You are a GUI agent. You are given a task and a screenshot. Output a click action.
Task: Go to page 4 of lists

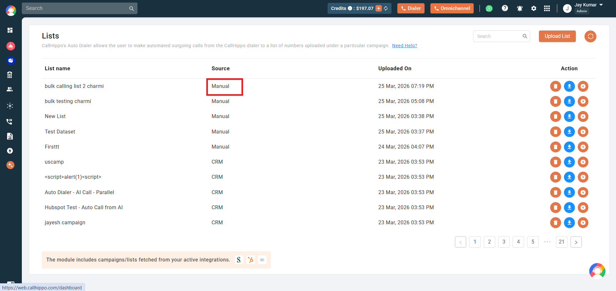click(x=518, y=242)
